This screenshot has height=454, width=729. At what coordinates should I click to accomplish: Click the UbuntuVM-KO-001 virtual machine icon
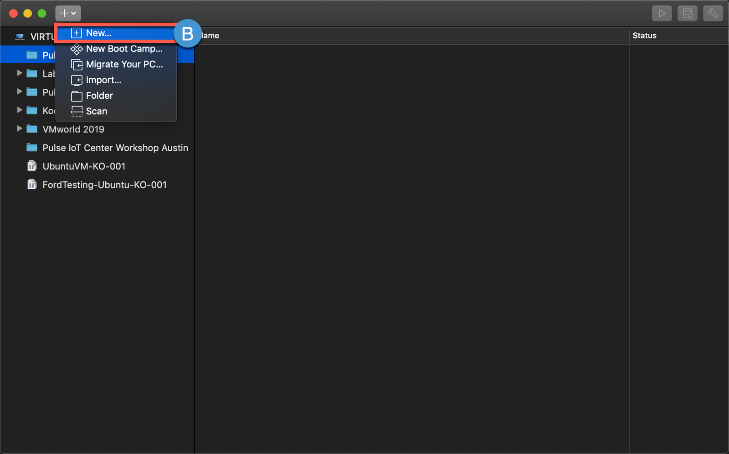32,166
